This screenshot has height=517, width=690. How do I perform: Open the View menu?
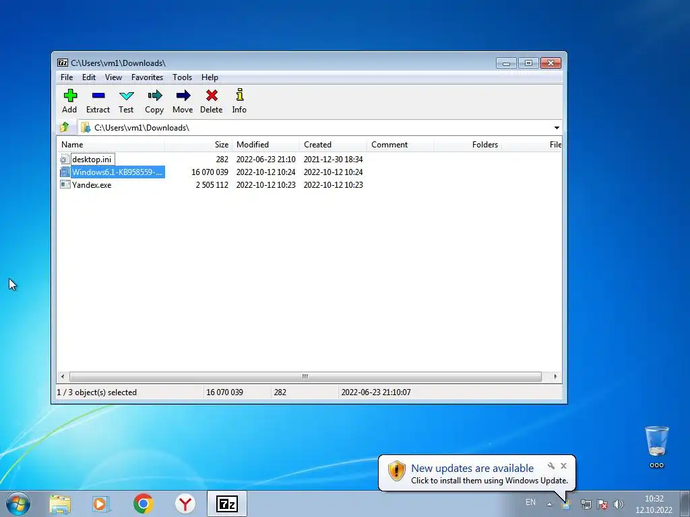tap(113, 77)
